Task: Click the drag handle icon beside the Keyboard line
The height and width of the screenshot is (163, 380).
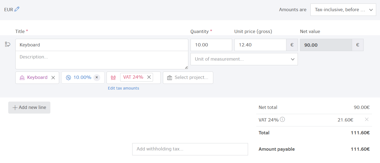Action: tap(7, 44)
